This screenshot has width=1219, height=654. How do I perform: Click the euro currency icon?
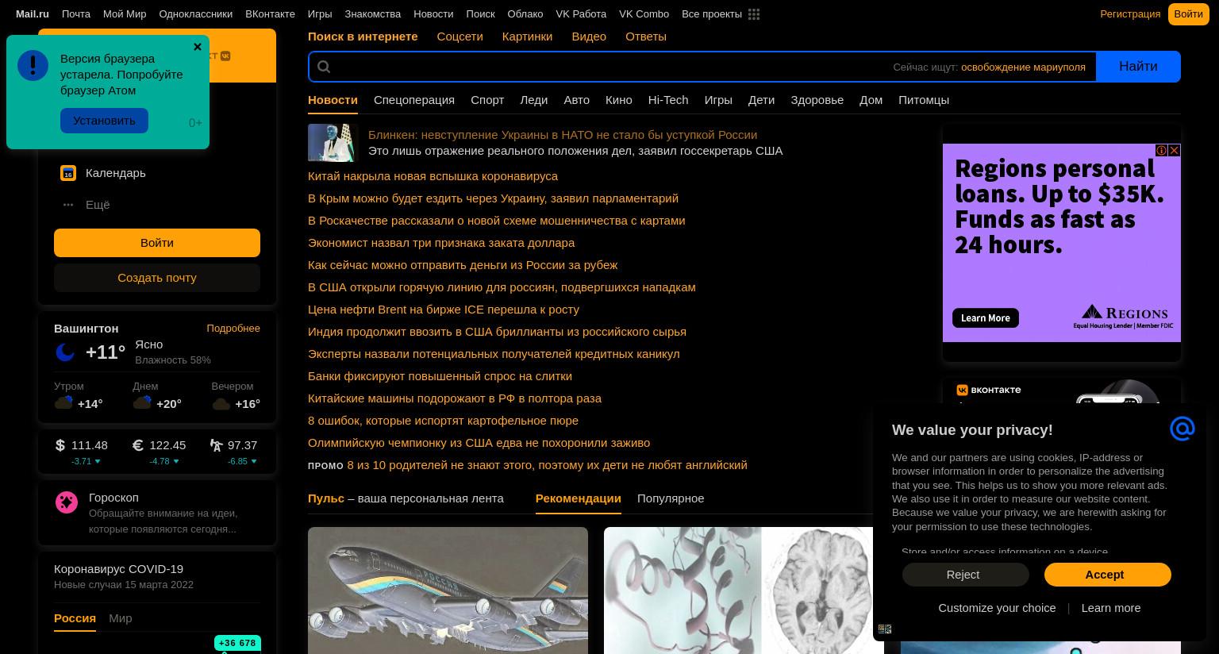(x=137, y=445)
